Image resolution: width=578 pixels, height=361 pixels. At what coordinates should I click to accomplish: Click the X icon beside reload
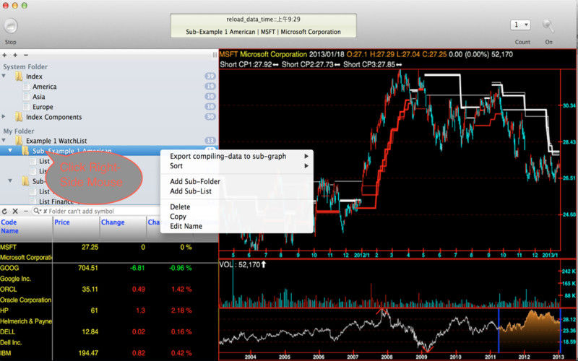click(15, 211)
